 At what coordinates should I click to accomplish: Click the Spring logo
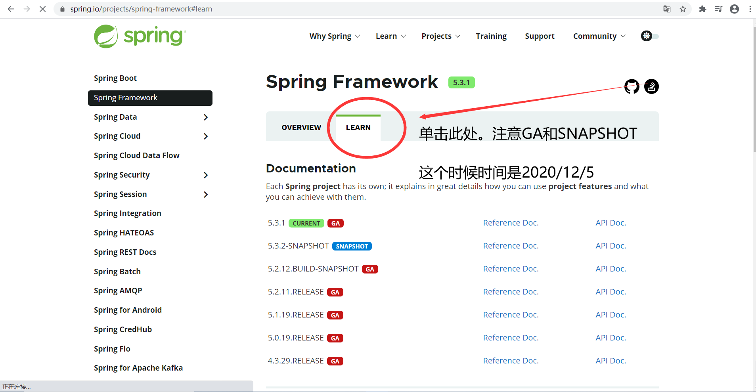pyautogui.click(x=140, y=36)
